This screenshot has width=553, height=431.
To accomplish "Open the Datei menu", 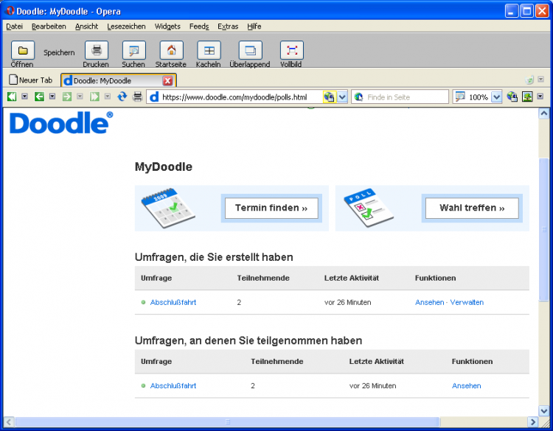I will pyautogui.click(x=15, y=27).
